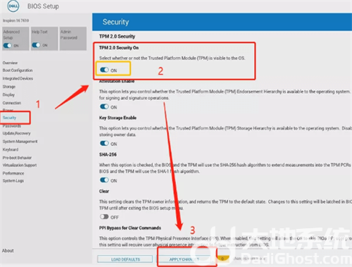The image size is (352, 267).
Task: Click Load Defaults button
Action: (x=125, y=259)
